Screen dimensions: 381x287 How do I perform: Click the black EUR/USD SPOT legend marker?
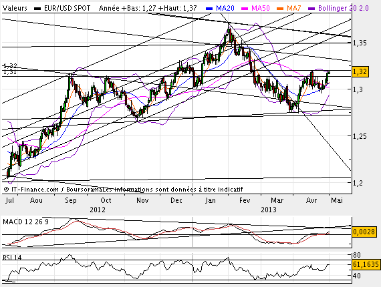tap(37, 9)
